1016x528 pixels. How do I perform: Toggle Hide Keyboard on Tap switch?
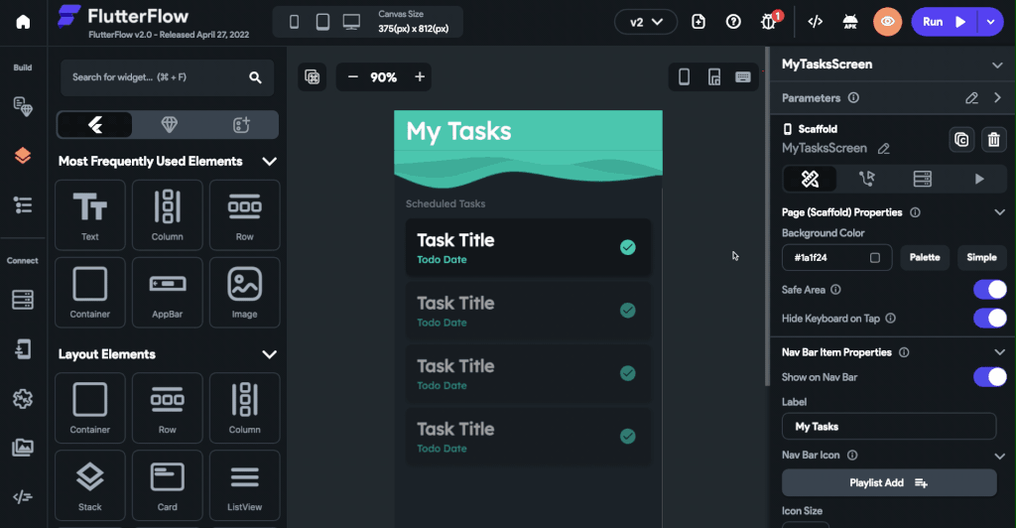point(990,319)
